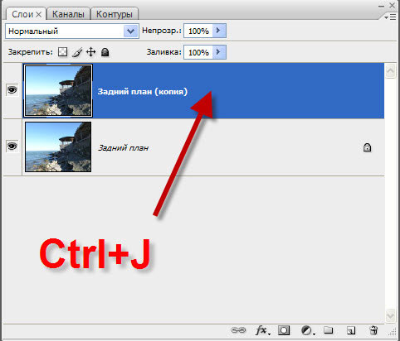Select Задний план layer thumbnail

pyautogui.click(x=58, y=147)
